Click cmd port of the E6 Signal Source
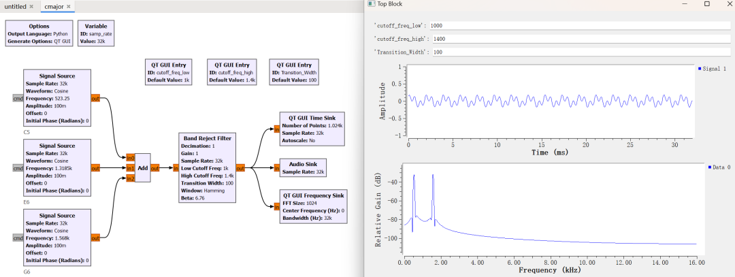Screen dimensions: 735x277 click(18, 168)
